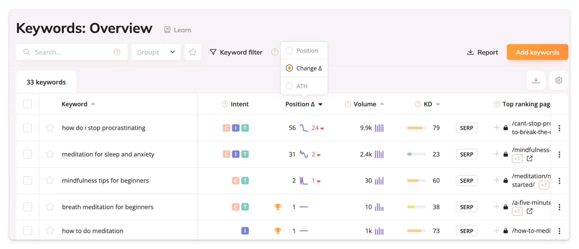
Task: Star the 'breath meditation for beginners' keyword
Action: [x=50, y=207]
